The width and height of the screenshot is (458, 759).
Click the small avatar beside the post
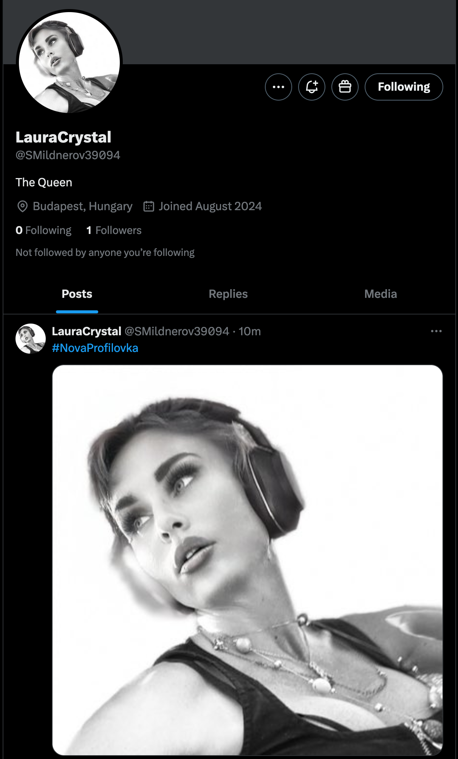click(x=31, y=339)
